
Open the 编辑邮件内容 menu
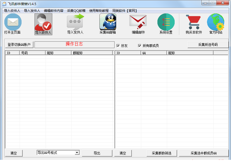pos(54,10)
